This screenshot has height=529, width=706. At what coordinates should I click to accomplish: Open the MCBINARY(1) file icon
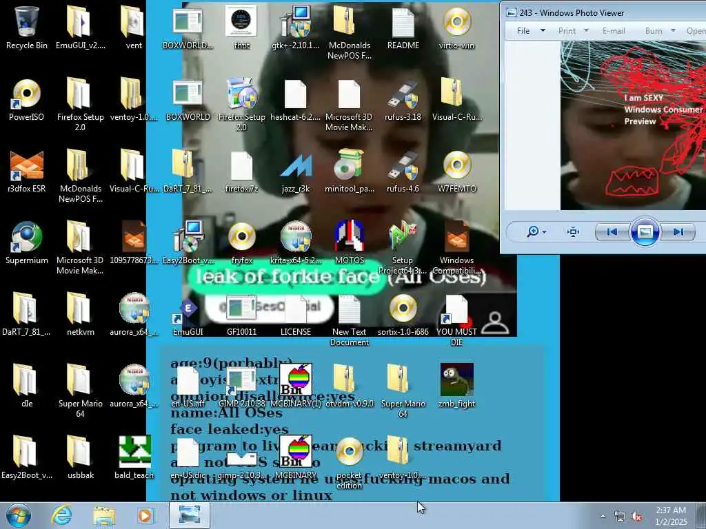point(295,386)
